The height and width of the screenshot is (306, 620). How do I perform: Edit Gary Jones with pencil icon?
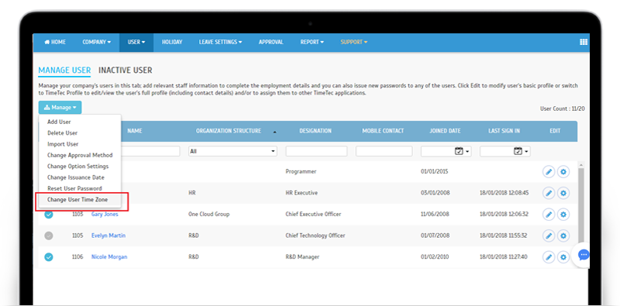(x=549, y=215)
